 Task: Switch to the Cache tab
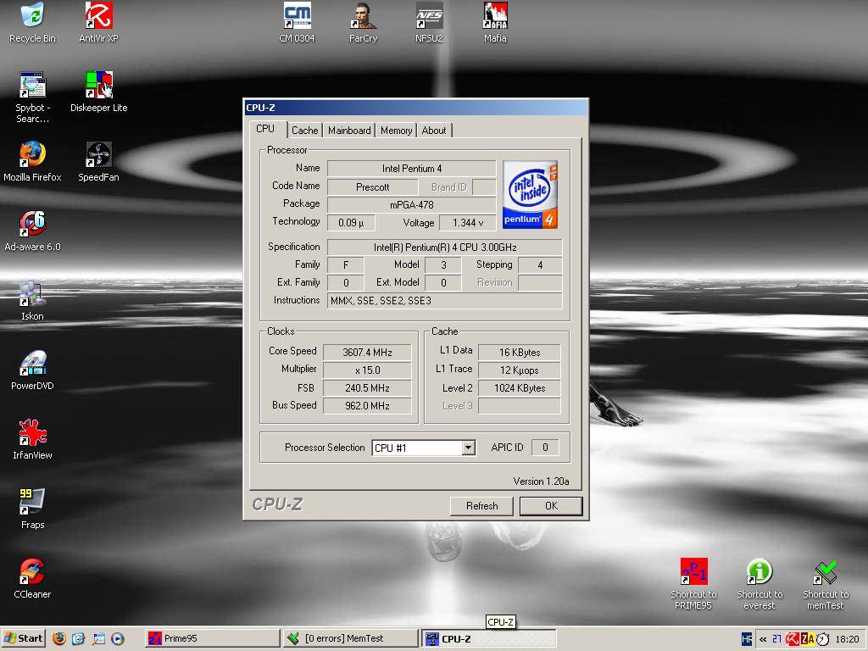304,131
